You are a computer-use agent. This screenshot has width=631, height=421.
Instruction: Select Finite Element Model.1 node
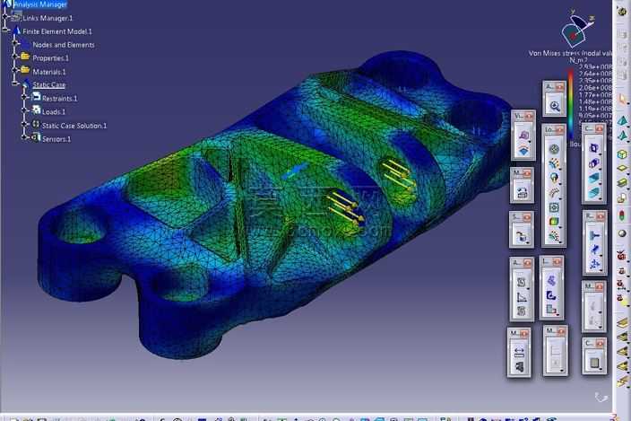point(57,31)
